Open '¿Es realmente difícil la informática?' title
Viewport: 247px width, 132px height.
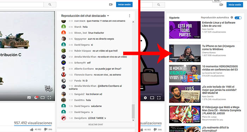[x=215, y=129]
